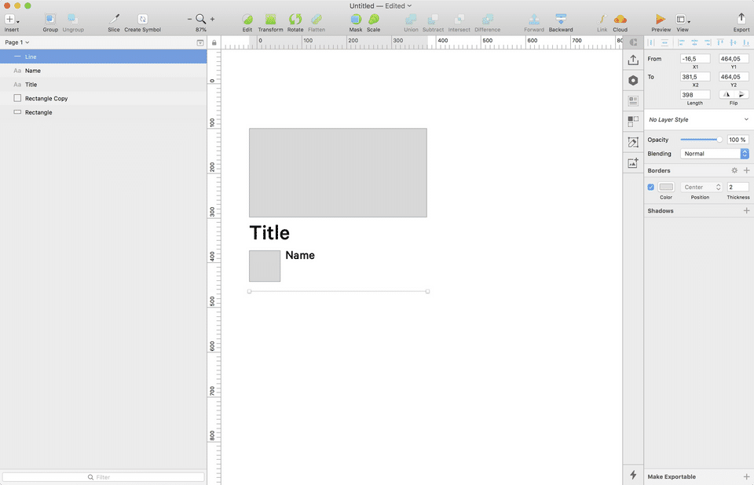Flip the line vertically
Viewport: 754px width, 485px height.
741,95
